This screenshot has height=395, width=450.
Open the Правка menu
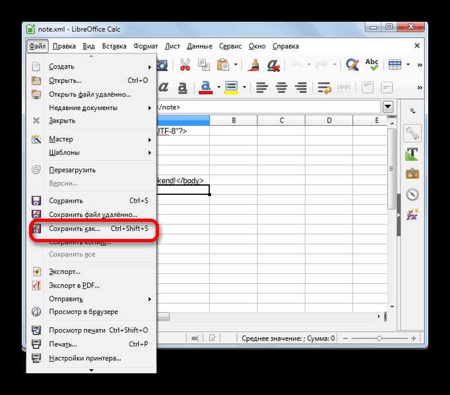tap(64, 46)
